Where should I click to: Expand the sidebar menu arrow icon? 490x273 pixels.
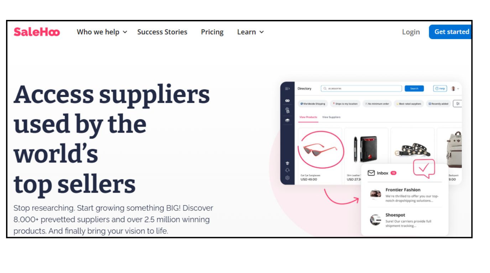287,89
